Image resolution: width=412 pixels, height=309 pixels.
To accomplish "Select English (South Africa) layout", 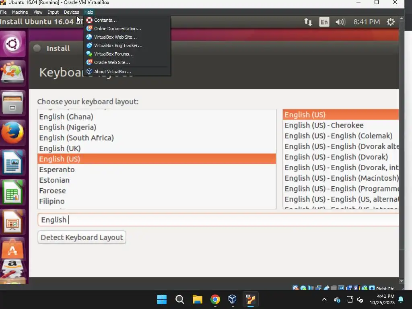I will point(157,138).
